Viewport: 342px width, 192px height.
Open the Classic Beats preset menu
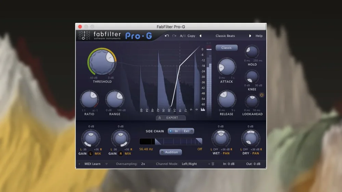pyautogui.click(x=225, y=36)
